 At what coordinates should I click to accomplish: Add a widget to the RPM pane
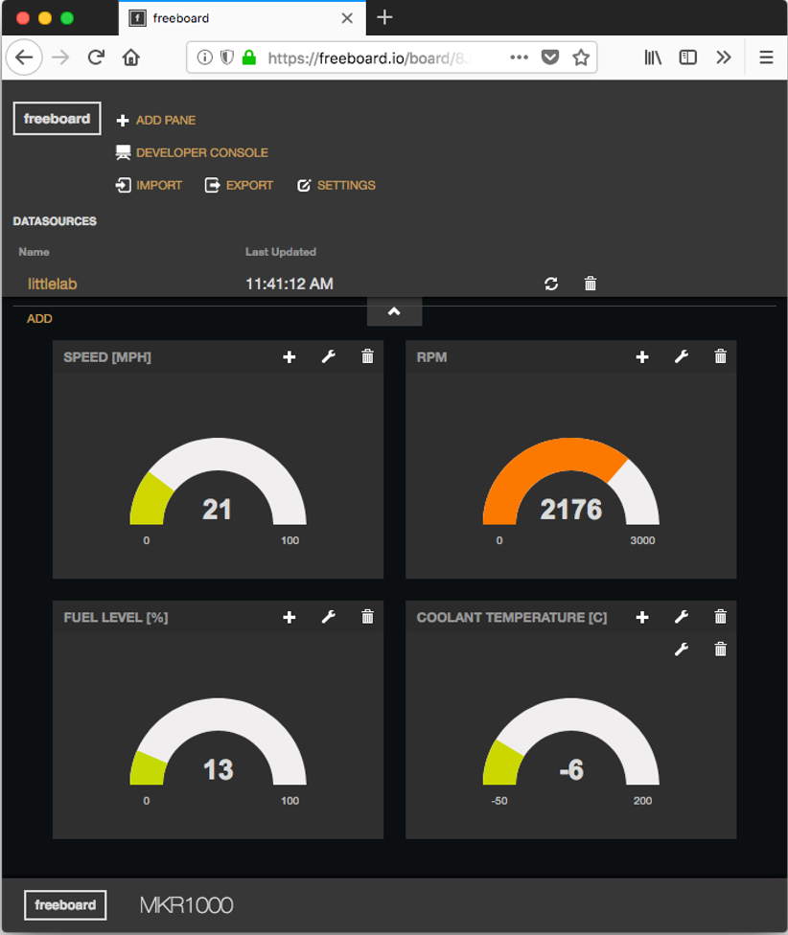(641, 356)
